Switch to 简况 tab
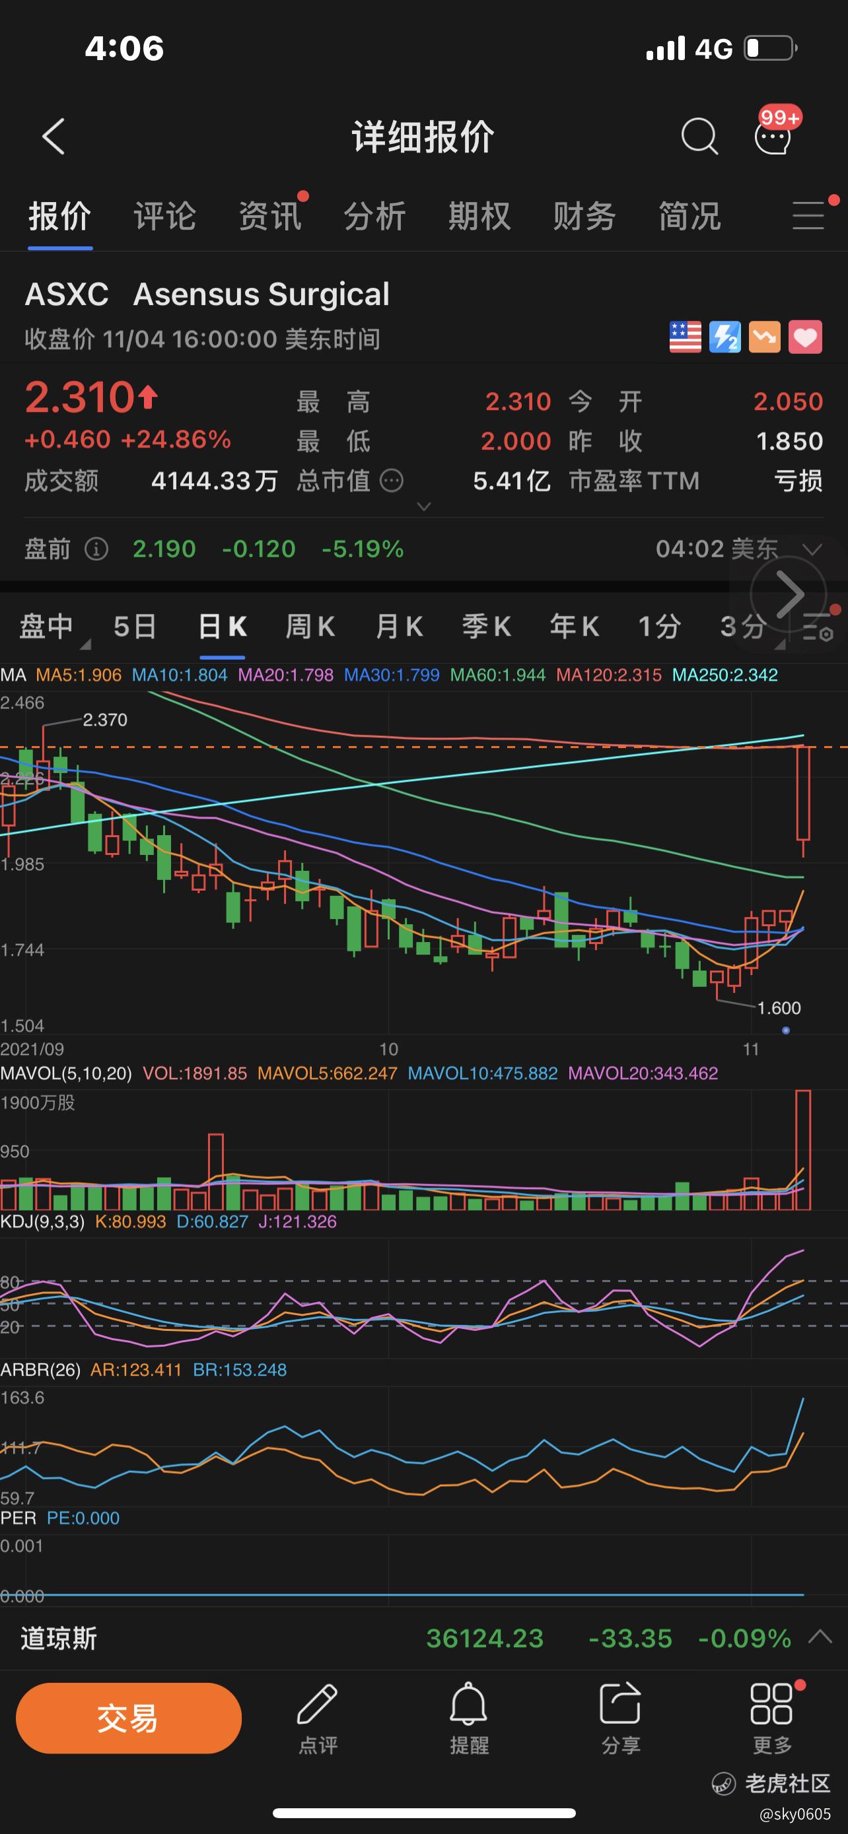 (x=690, y=216)
